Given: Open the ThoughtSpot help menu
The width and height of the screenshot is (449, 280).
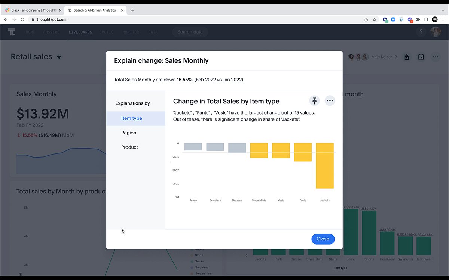Looking at the screenshot, I should click(x=421, y=32).
